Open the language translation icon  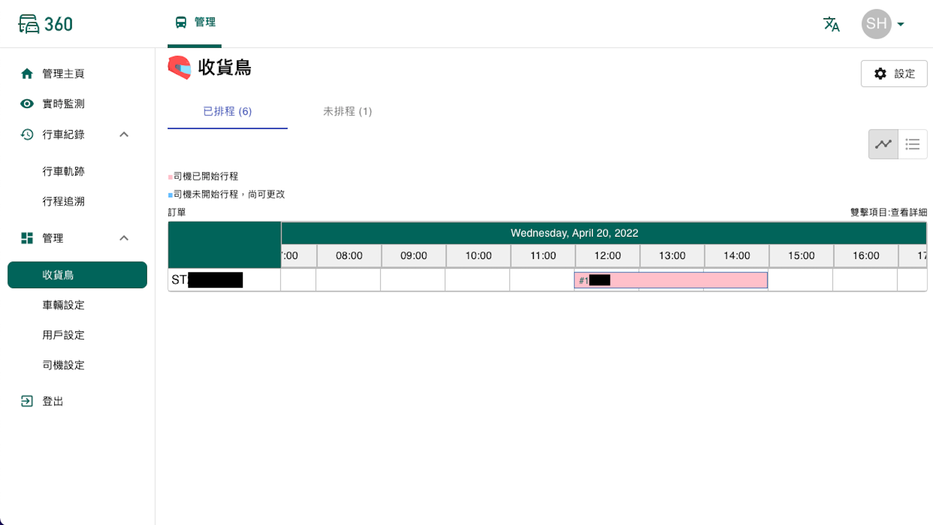pos(831,24)
